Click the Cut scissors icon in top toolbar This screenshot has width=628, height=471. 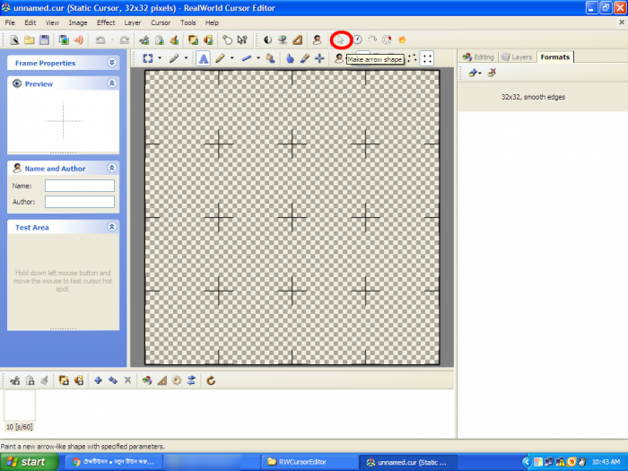[144, 40]
